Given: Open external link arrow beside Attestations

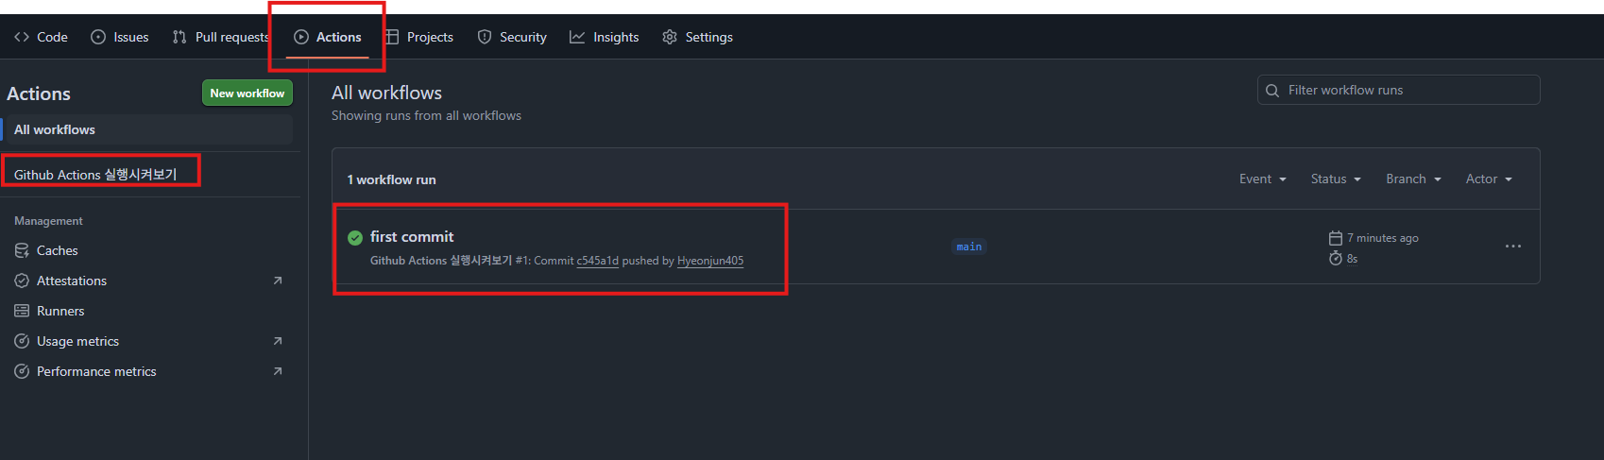Looking at the screenshot, I should (x=278, y=281).
